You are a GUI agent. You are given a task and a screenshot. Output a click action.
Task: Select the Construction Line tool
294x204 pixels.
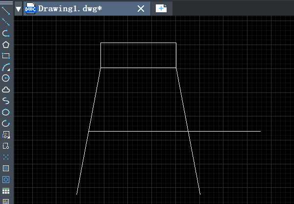[6, 22]
